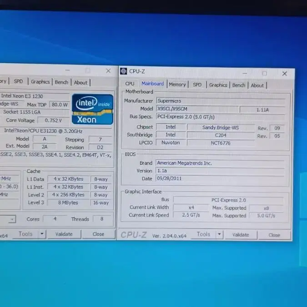Viewport: 307px width, 307px height.
Task: Click Cores value 4
Action: point(55,219)
